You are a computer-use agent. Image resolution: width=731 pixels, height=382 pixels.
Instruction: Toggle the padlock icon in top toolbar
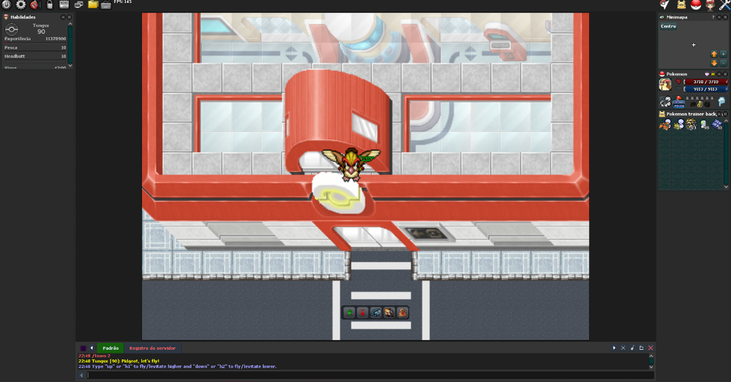point(50,4)
